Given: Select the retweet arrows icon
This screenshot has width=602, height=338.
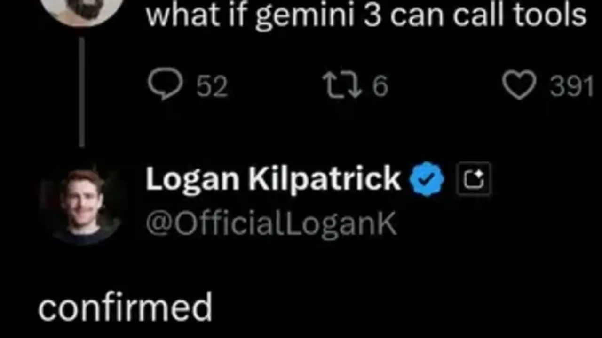Looking at the screenshot, I should point(342,84).
